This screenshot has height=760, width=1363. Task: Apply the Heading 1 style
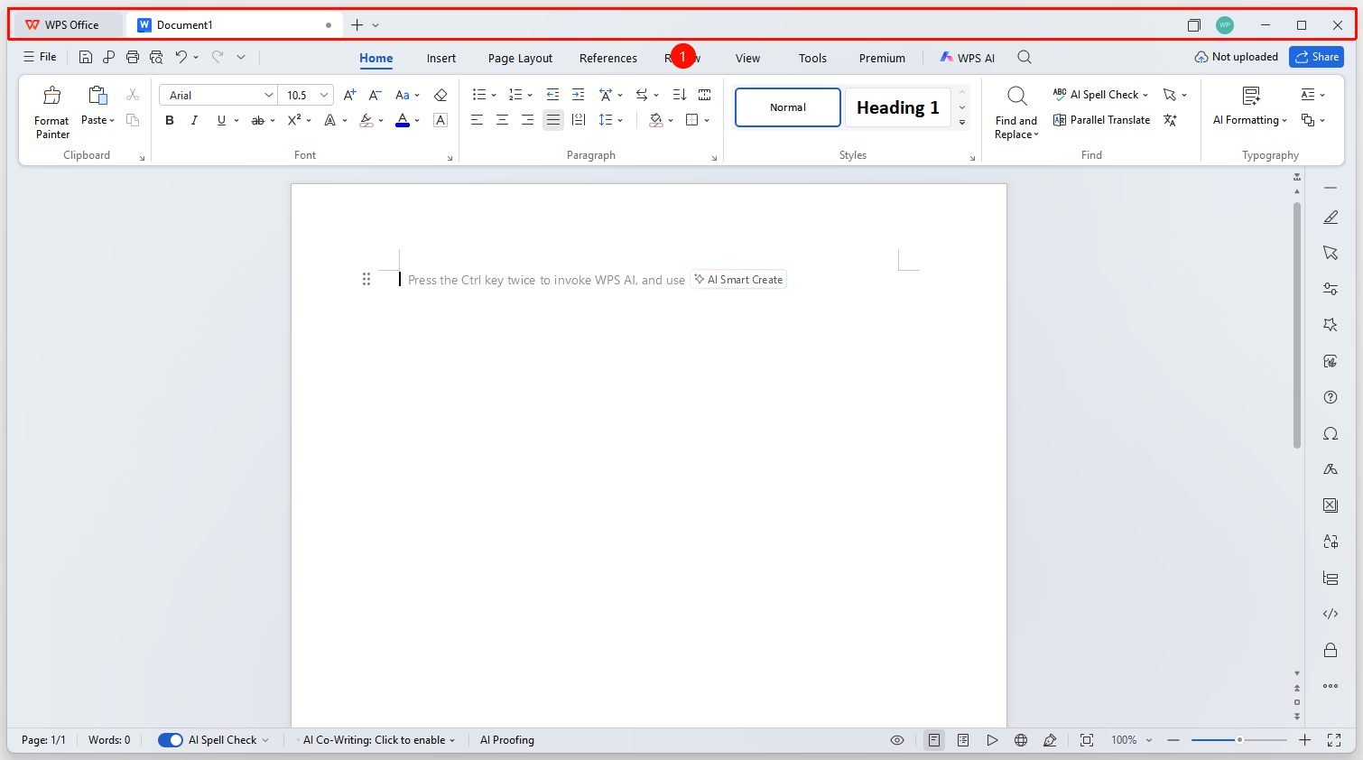pyautogui.click(x=897, y=107)
